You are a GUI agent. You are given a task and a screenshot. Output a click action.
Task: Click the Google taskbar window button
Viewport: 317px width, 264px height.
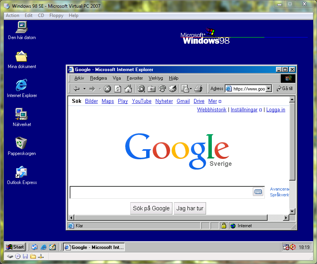[x=94, y=247]
